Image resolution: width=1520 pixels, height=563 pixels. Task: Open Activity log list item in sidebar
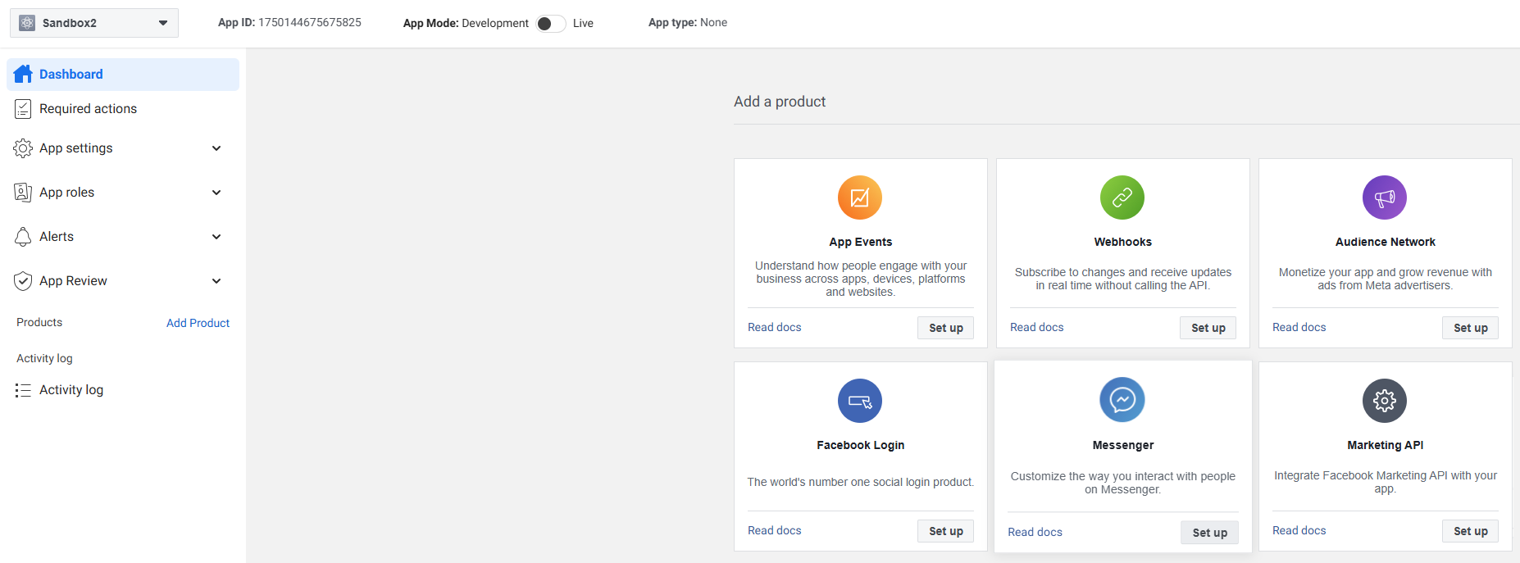click(71, 390)
